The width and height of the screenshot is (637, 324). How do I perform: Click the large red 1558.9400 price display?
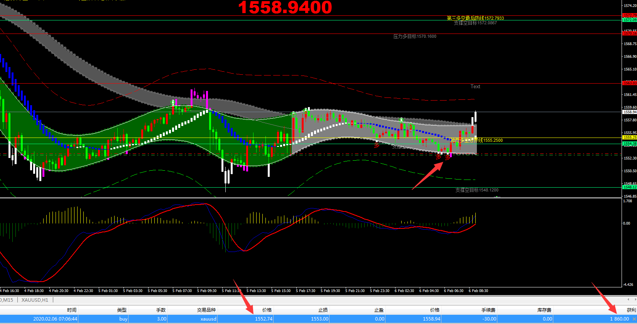(285, 8)
